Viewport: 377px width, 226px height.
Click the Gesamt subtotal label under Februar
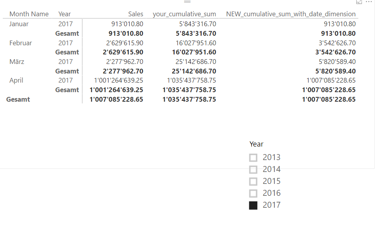tap(67, 52)
